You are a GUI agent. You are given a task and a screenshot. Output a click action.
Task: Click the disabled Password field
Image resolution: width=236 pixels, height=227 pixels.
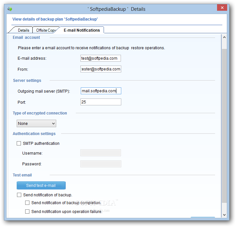tap(101, 164)
